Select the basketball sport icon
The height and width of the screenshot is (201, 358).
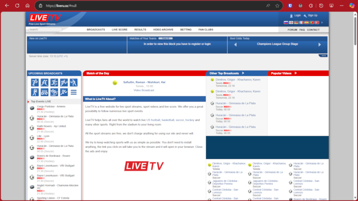click(x=54, y=83)
